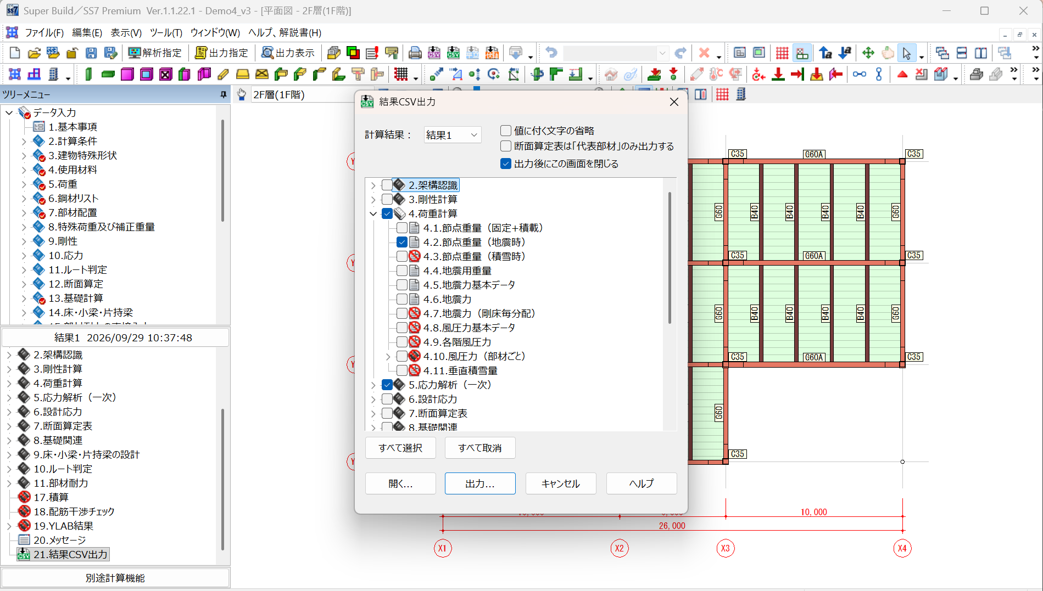Screen dimensions: 1043x591
Task: Click the green four-arrow pan icon
Action: coord(868,53)
